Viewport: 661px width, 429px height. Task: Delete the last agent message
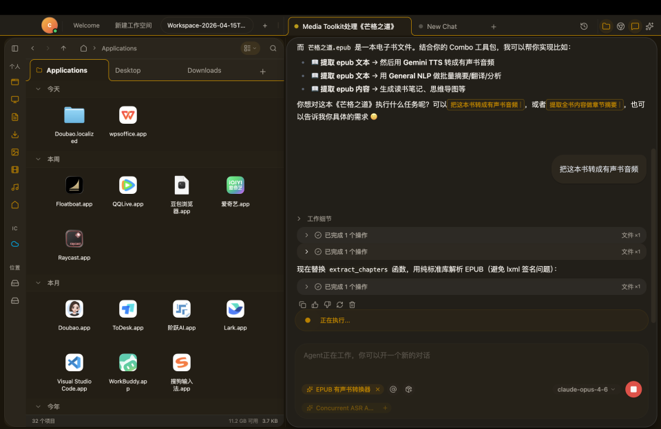tap(352, 305)
